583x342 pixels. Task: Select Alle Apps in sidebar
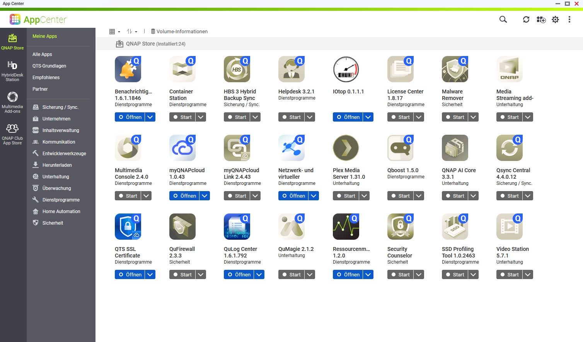click(x=42, y=54)
